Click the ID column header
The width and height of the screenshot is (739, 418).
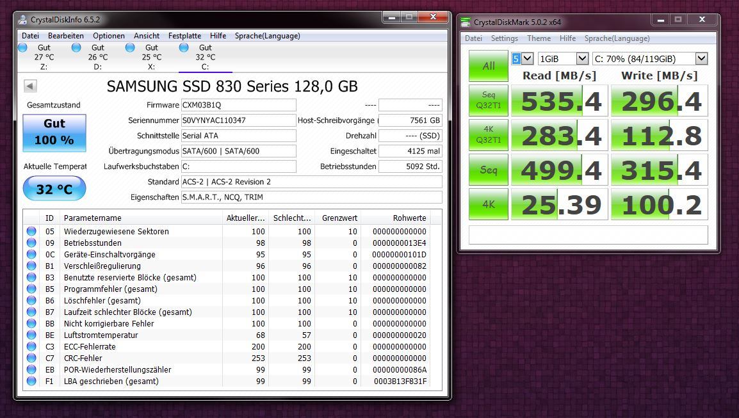tap(50, 218)
